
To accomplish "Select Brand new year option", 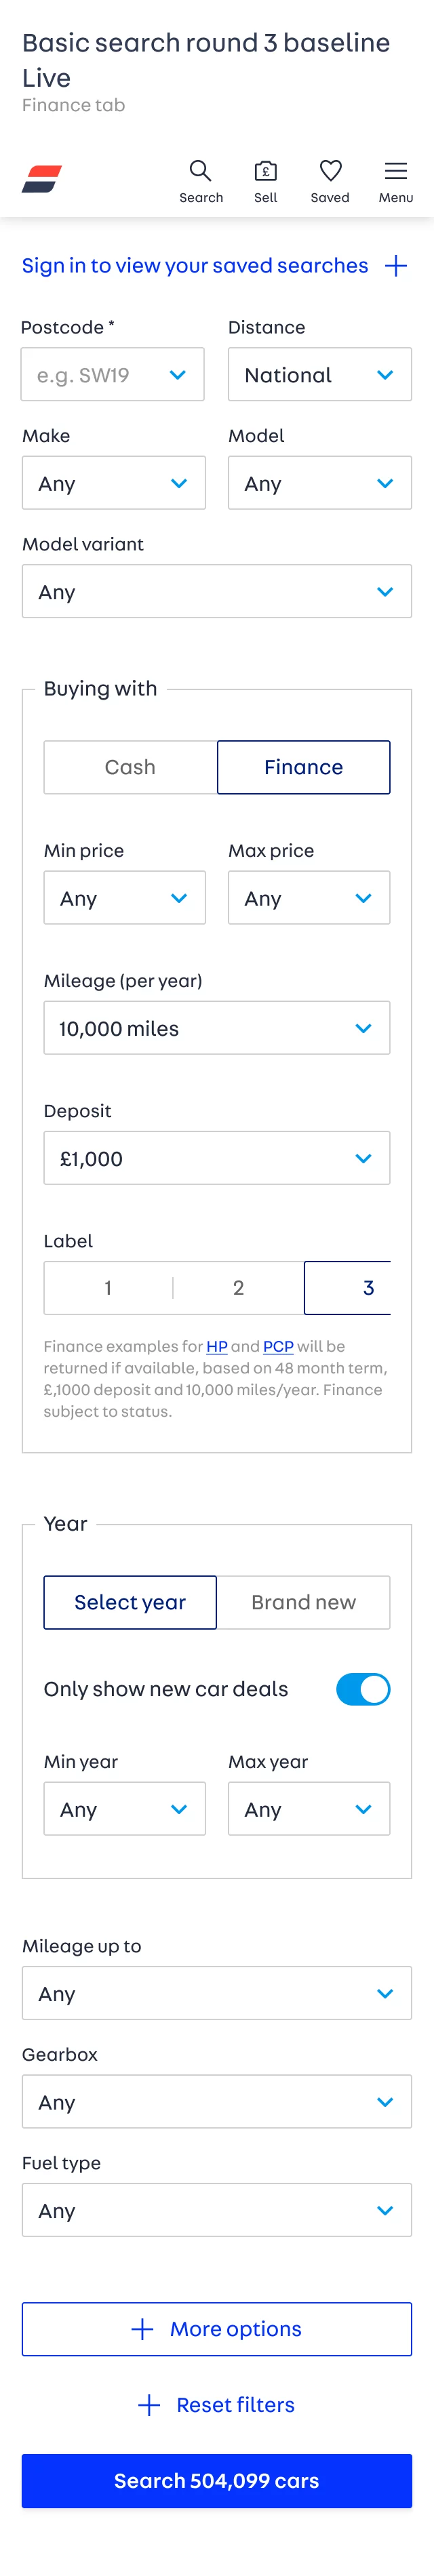I will [303, 1602].
